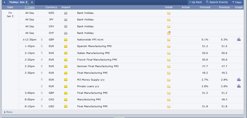Toggle alert for GBP Final Manufacturing PMI 3:00pm
The height and width of the screenshot is (118, 247).
coord(42,93)
